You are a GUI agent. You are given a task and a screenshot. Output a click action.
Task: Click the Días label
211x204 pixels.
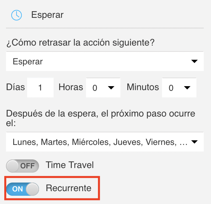16,87
